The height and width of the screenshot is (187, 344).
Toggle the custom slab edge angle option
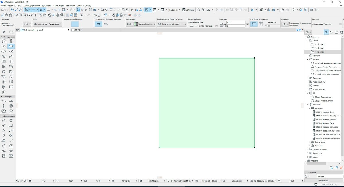261,25
